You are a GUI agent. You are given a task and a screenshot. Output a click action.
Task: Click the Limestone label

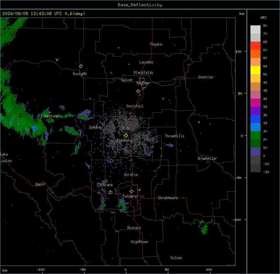[50, 116]
